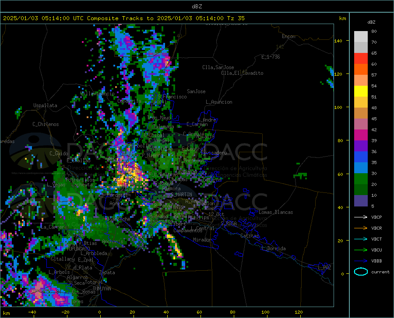Select the bright yellow 51-54 dBZ swatch

(361, 91)
